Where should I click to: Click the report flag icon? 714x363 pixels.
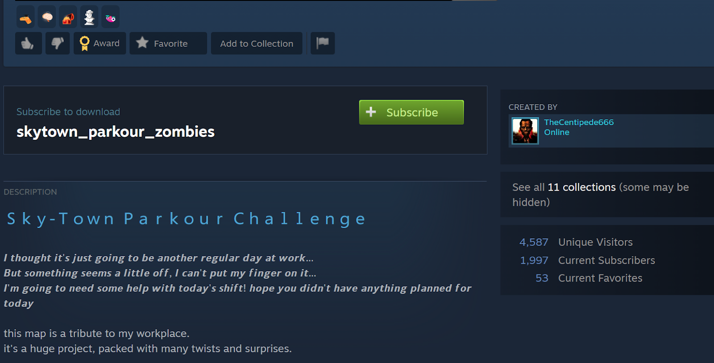pyautogui.click(x=323, y=43)
